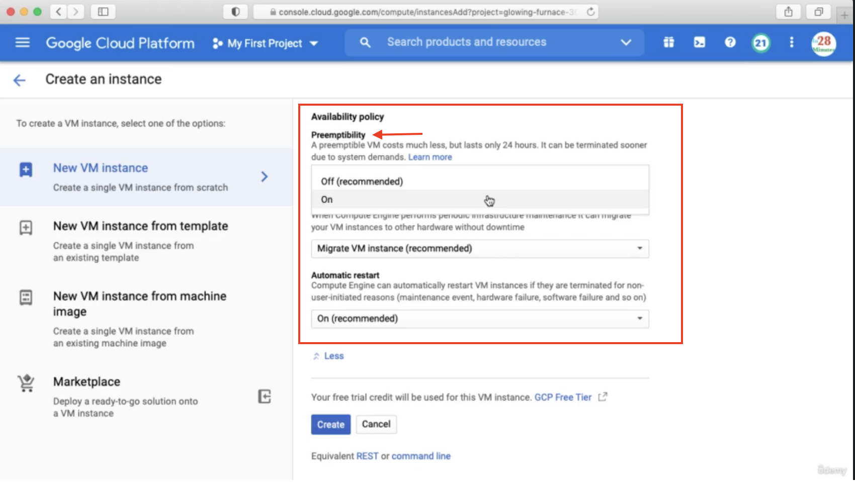Select New VM instance option
The image size is (855, 482).
tap(146, 177)
